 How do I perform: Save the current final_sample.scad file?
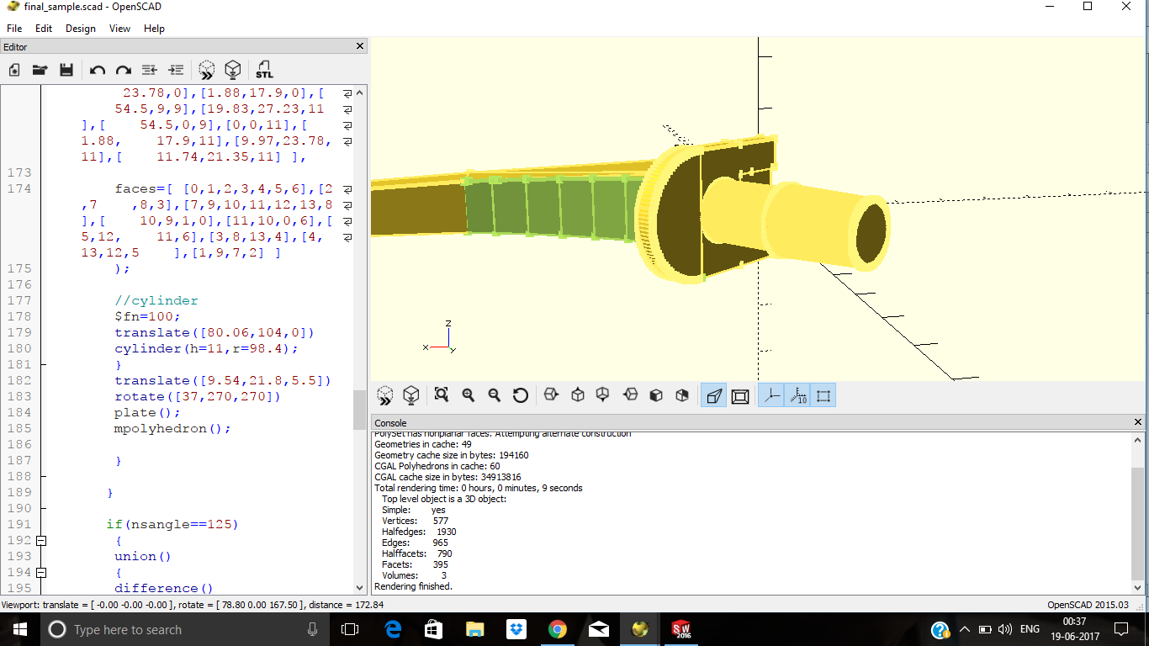(66, 70)
